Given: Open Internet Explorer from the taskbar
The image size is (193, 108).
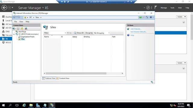Looking at the screenshot, I should click(x=24, y=105).
